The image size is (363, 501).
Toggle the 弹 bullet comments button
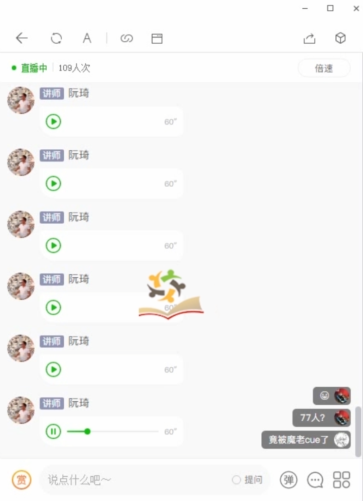(x=289, y=480)
